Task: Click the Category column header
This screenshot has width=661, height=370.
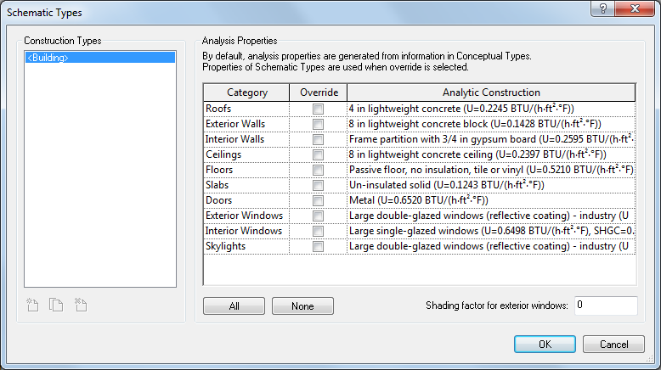Action: pos(246,92)
